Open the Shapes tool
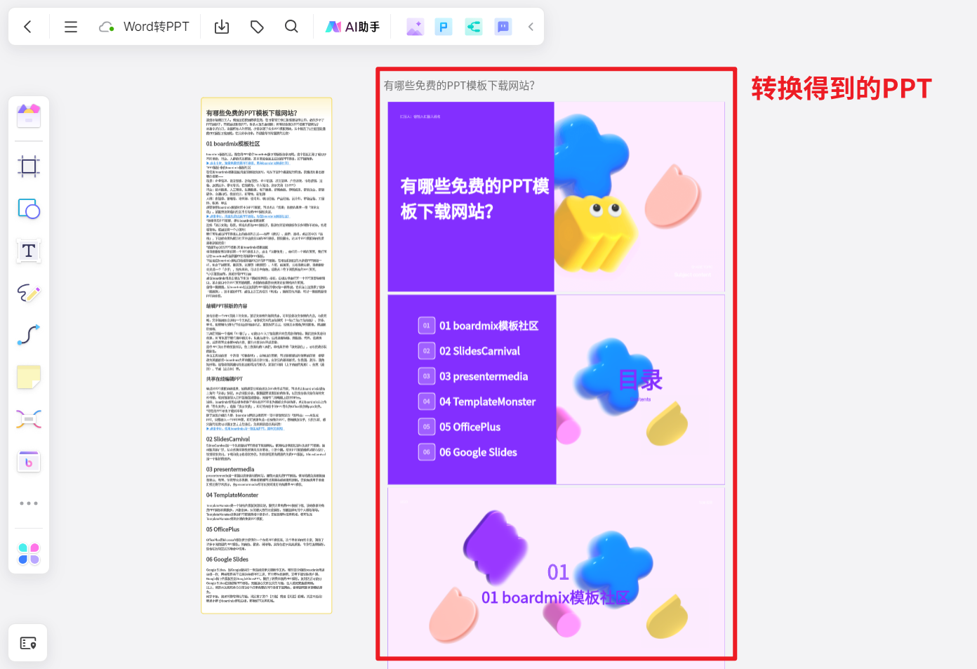The image size is (977, 669). point(28,208)
